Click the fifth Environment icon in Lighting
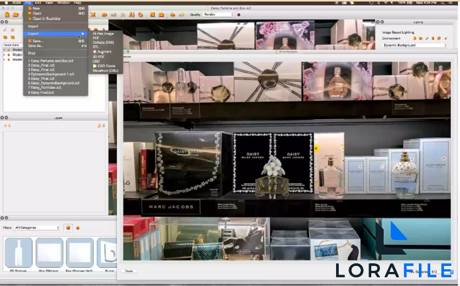 439,38
